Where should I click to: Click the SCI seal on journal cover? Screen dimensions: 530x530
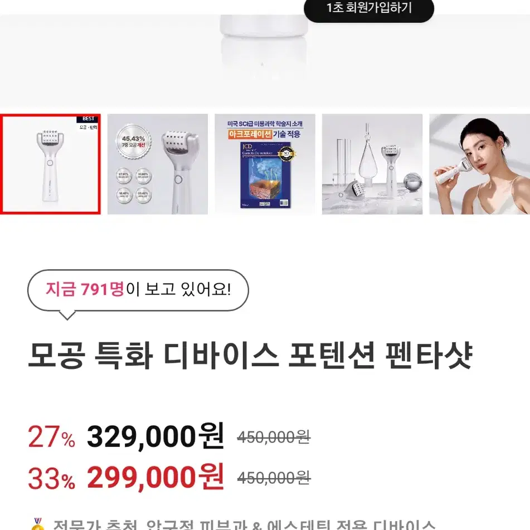coord(285,154)
